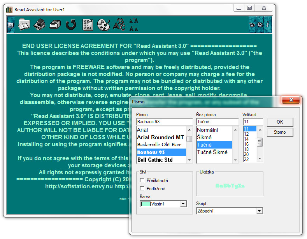Increase text size with upper AA icon
307x239 pixels.
tap(134, 20)
